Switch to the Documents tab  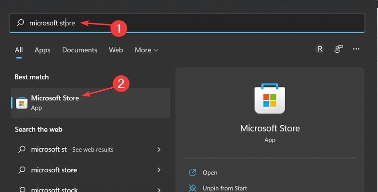point(79,50)
